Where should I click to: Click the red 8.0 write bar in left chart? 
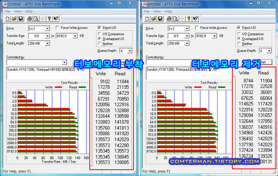pos(43,109)
